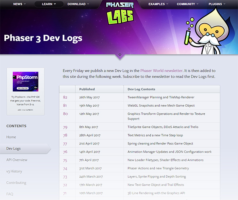Expand the Plugins navigation menu

pyautogui.click(x=217, y=4)
